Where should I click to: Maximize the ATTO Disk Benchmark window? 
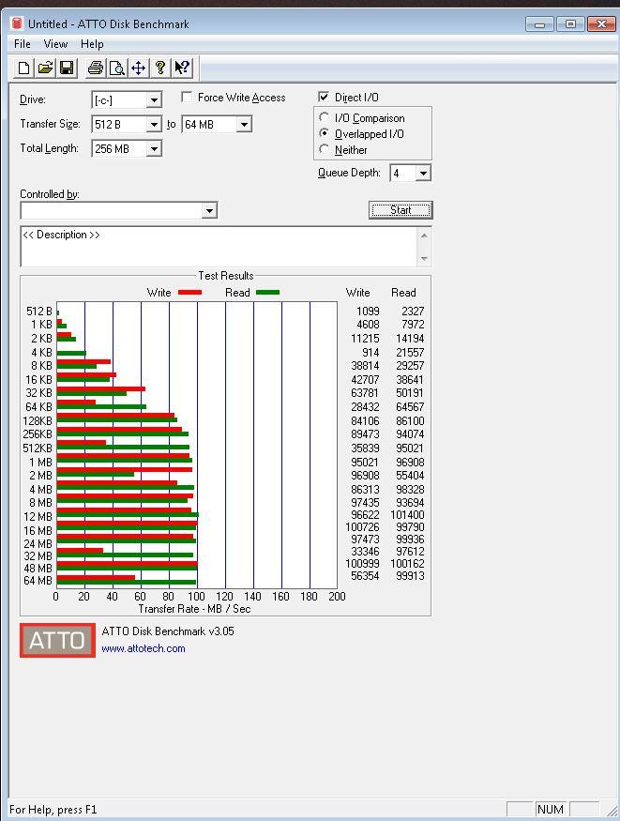(x=570, y=24)
